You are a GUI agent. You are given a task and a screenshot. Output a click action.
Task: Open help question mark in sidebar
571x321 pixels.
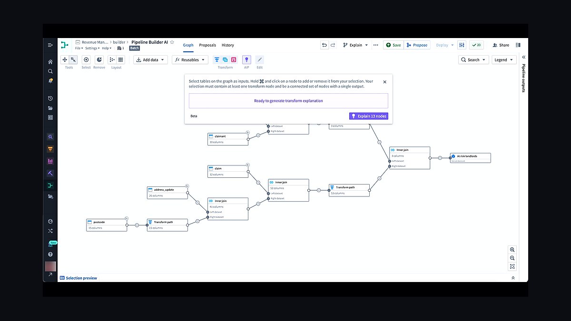click(x=50, y=254)
